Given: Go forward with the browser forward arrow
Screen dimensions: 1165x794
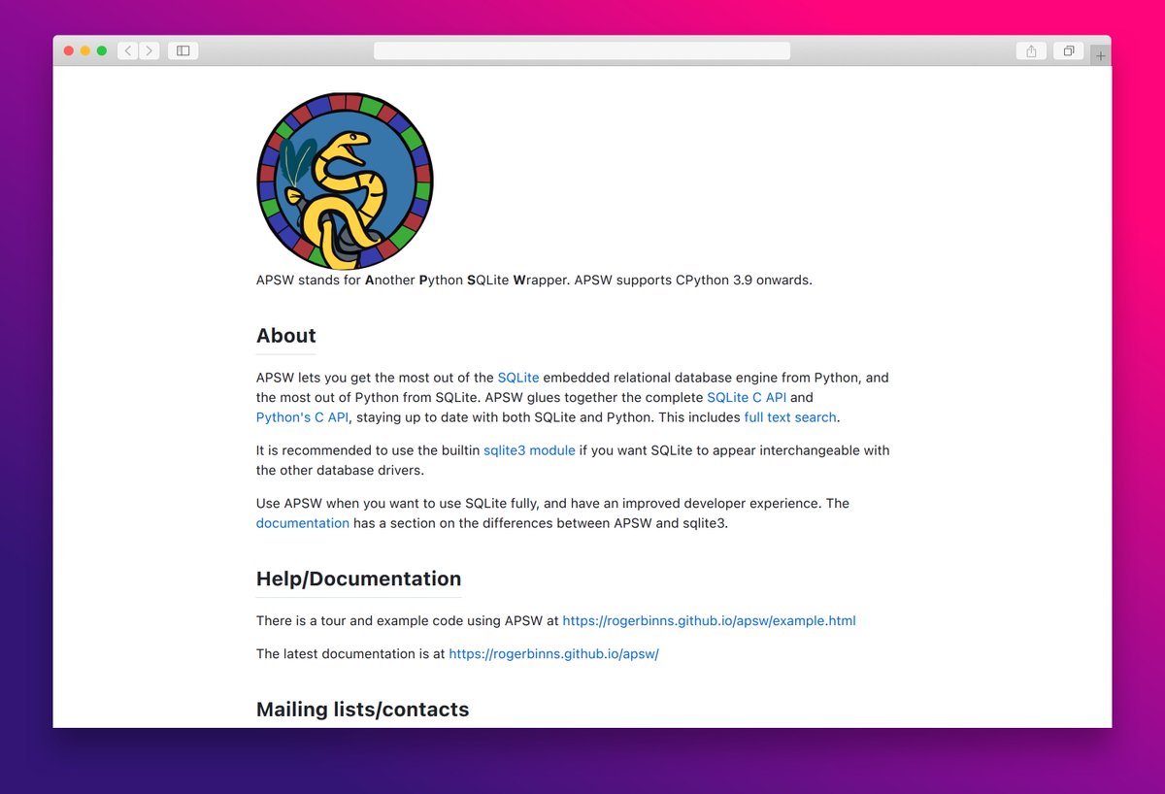Looking at the screenshot, I should (x=150, y=50).
